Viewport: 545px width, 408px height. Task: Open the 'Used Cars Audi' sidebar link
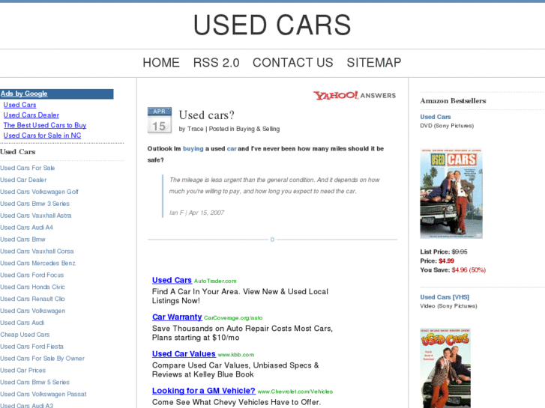22,323
